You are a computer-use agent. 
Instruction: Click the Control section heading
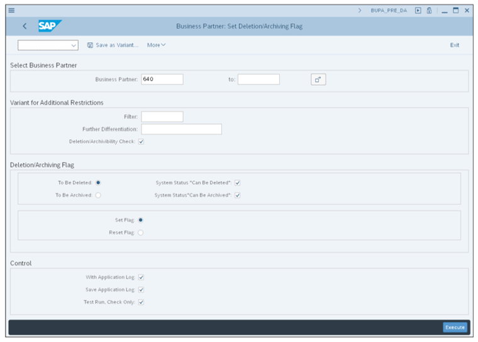tap(21, 263)
